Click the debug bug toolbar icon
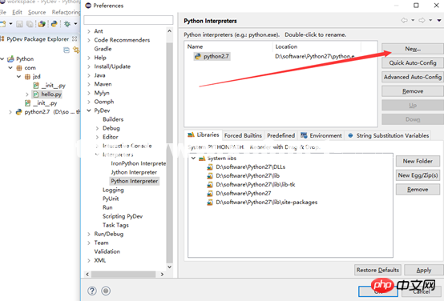444x301 pixels. click(67, 24)
